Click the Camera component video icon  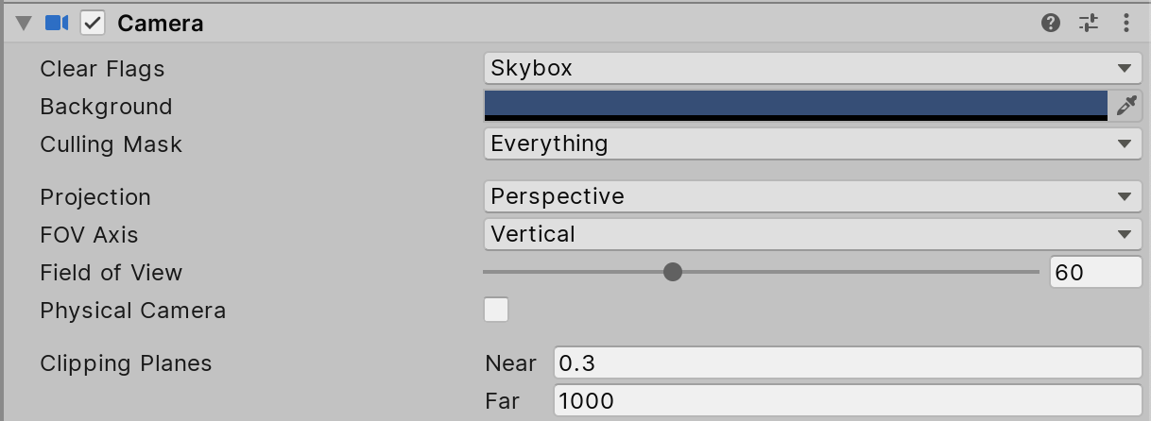click(x=57, y=23)
